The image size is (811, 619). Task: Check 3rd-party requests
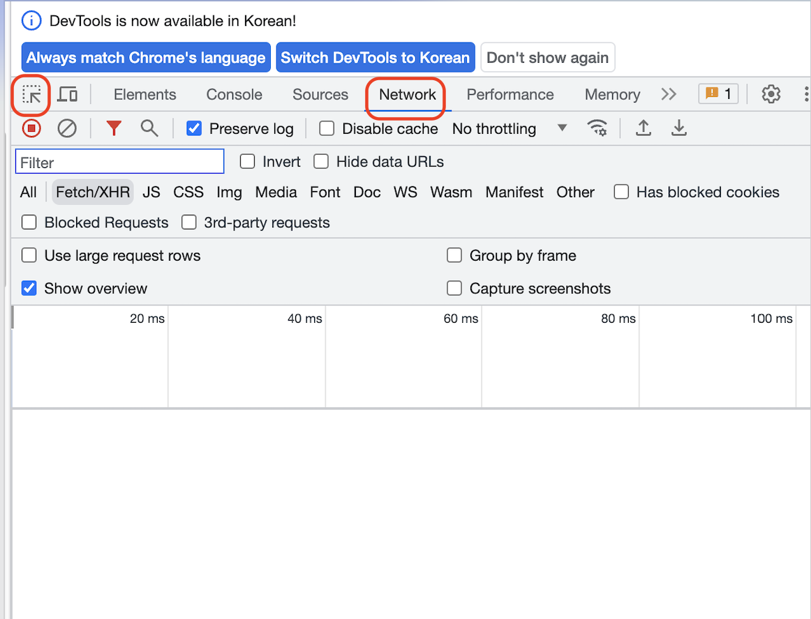point(188,222)
